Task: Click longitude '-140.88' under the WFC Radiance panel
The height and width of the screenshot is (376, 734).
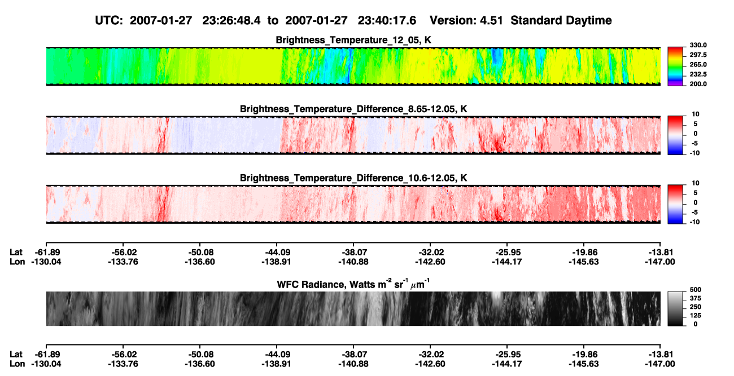Action: [x=353, y=364]
